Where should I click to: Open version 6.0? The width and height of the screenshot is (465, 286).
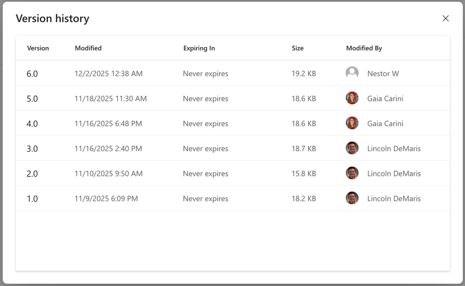[32, 74]
